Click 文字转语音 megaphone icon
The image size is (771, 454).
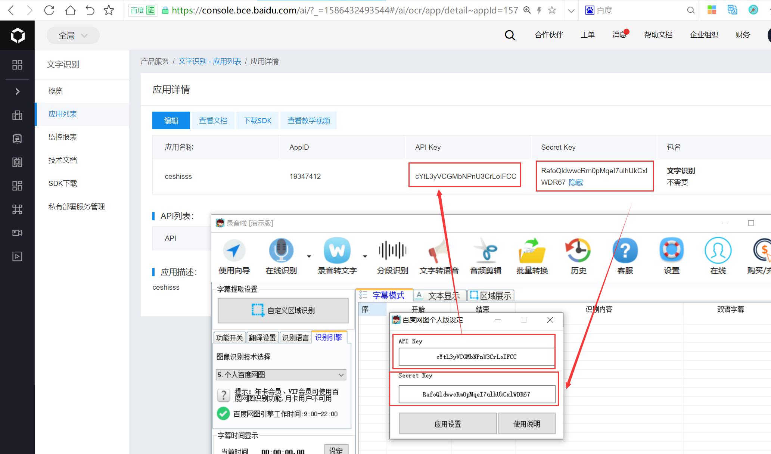(x=439, y=251)
